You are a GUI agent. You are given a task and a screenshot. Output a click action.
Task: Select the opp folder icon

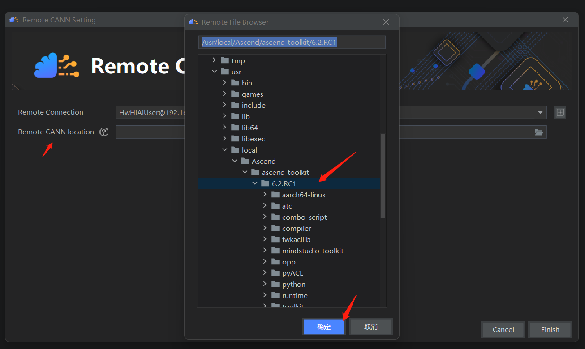coord(275,262)
